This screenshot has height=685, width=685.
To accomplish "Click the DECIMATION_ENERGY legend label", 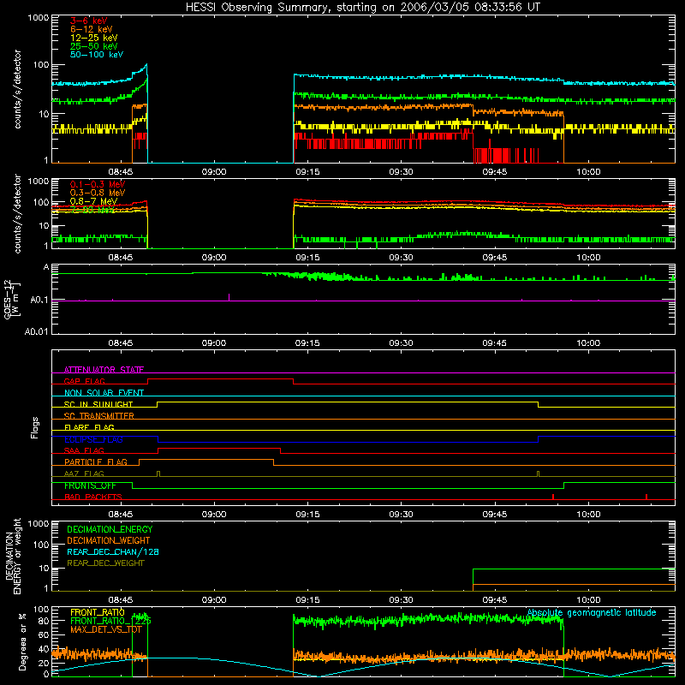I will [x=110, y=529].
